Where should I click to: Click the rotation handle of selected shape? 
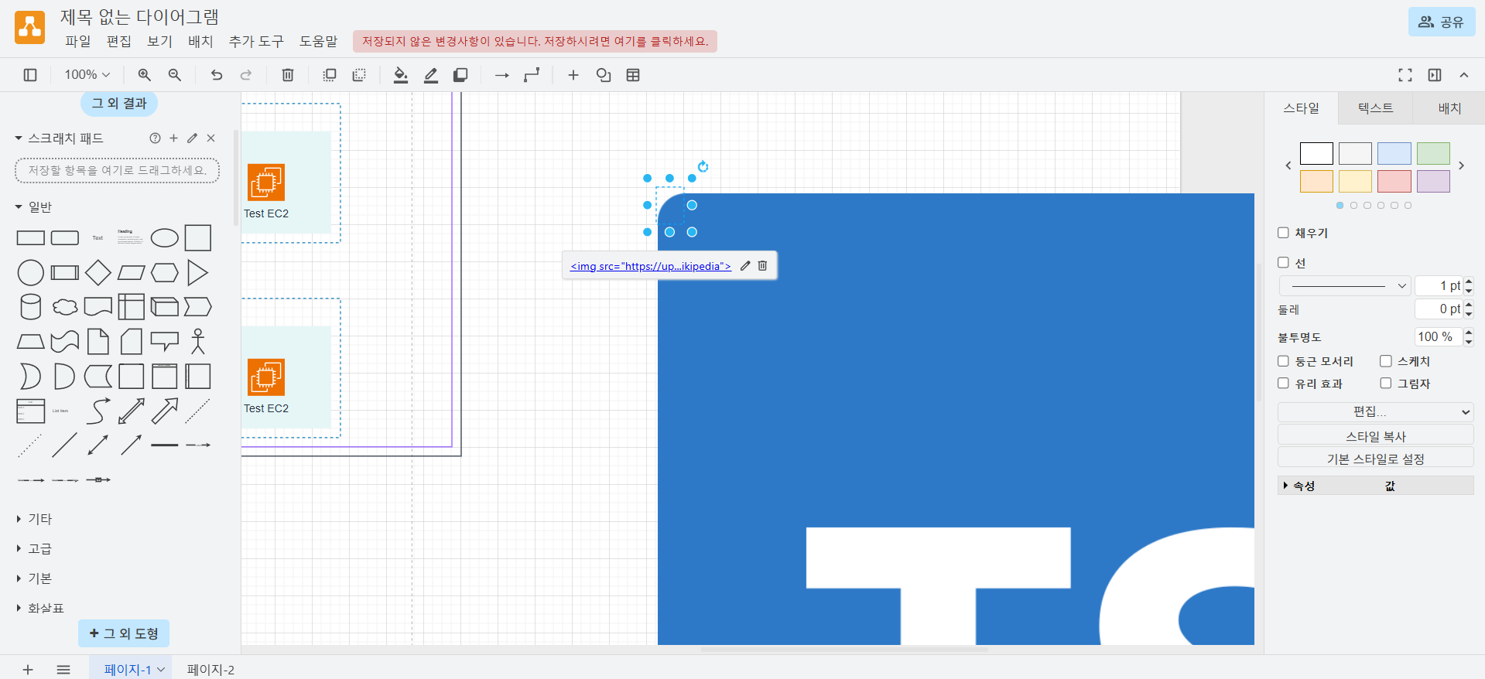tap(703, 166)
